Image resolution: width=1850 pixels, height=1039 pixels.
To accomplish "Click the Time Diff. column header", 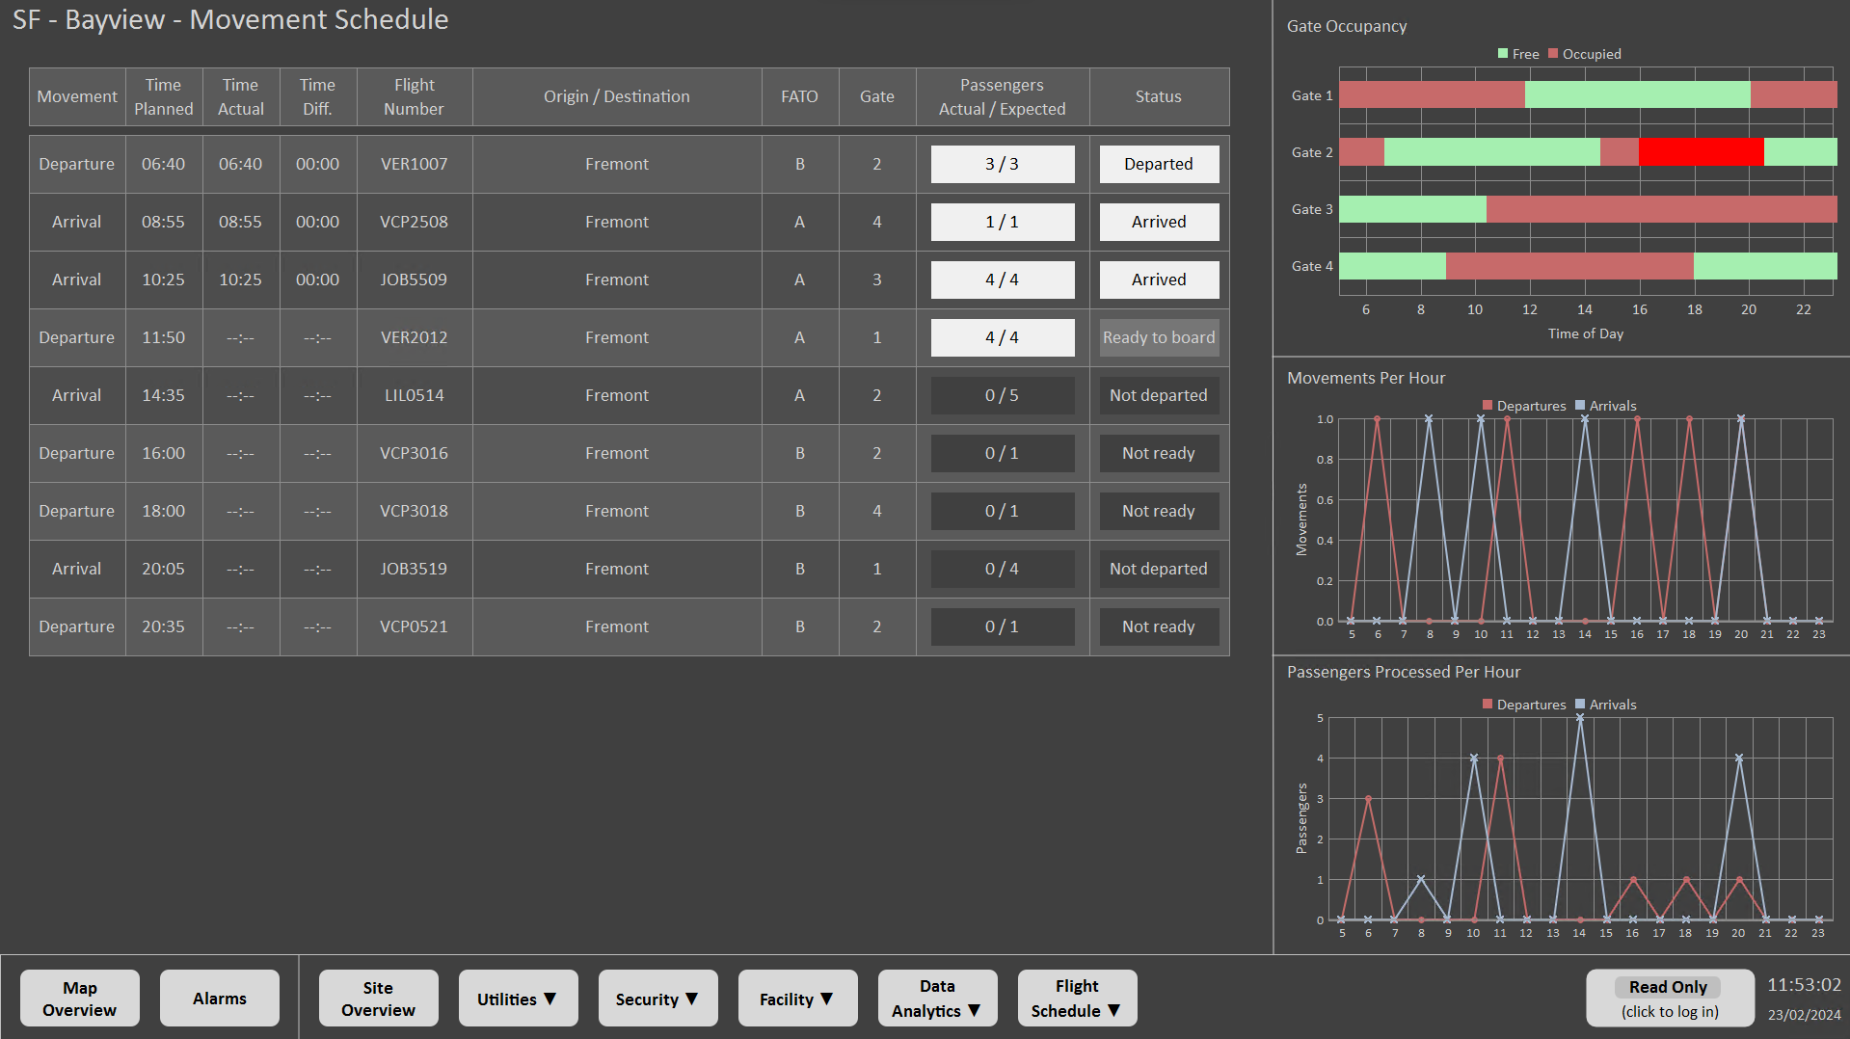I will [x=318, y=96].
